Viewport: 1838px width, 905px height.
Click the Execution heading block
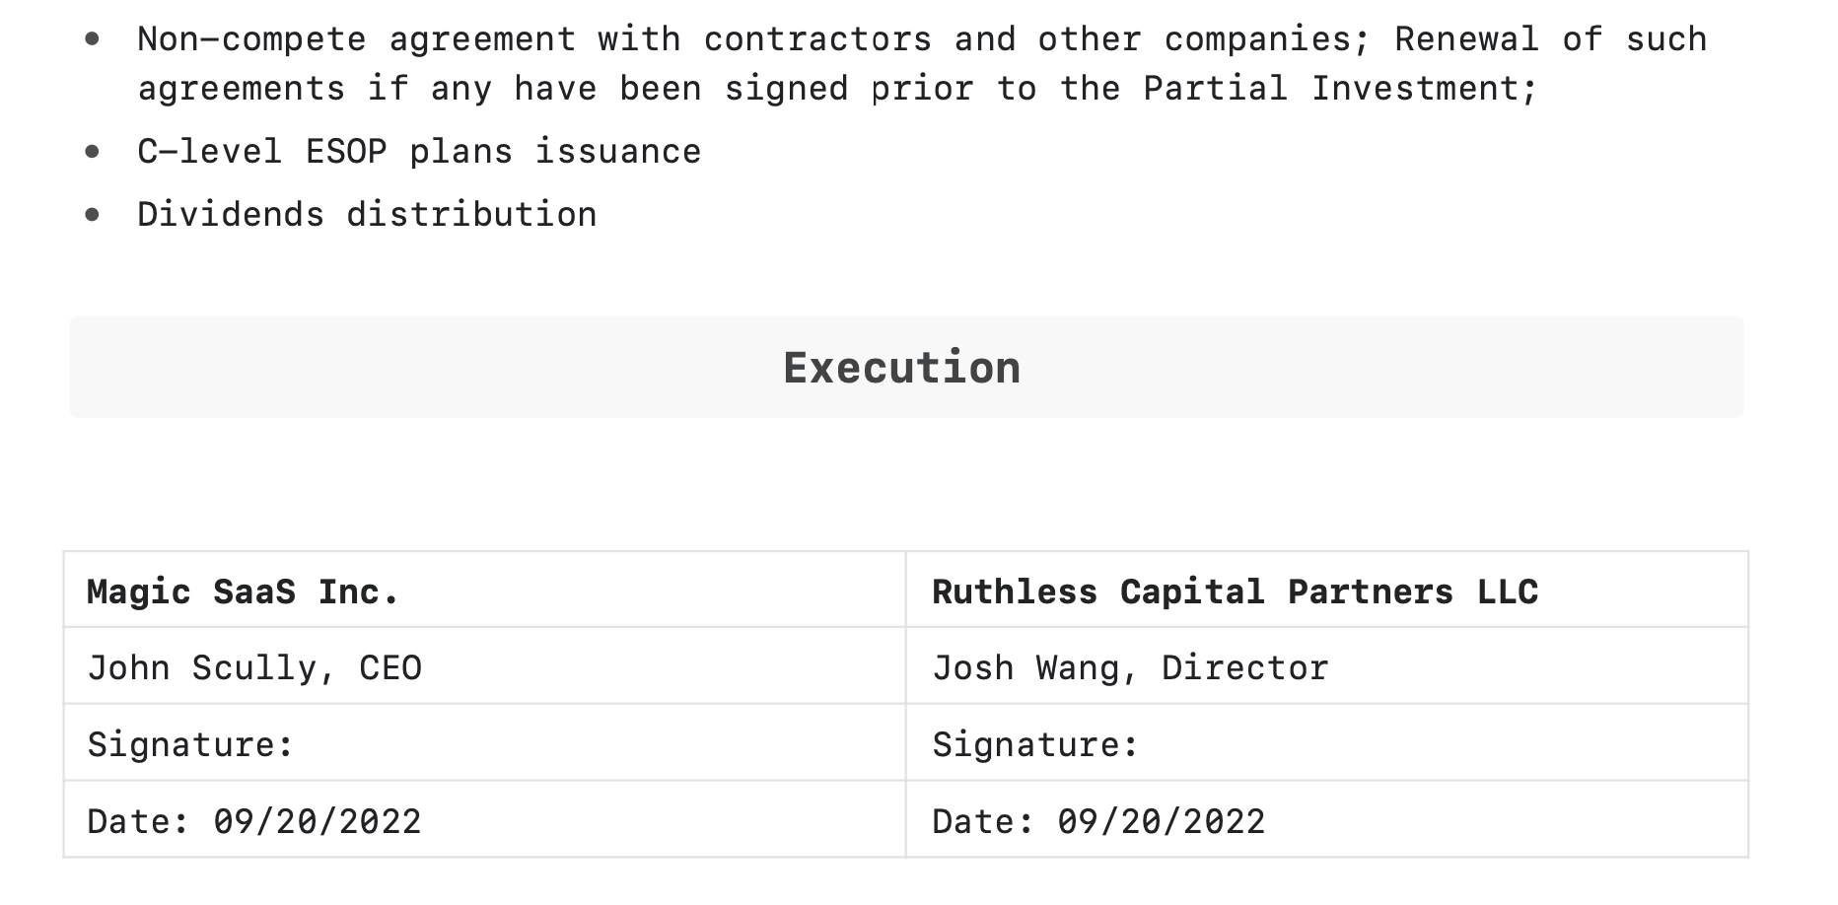906,367
